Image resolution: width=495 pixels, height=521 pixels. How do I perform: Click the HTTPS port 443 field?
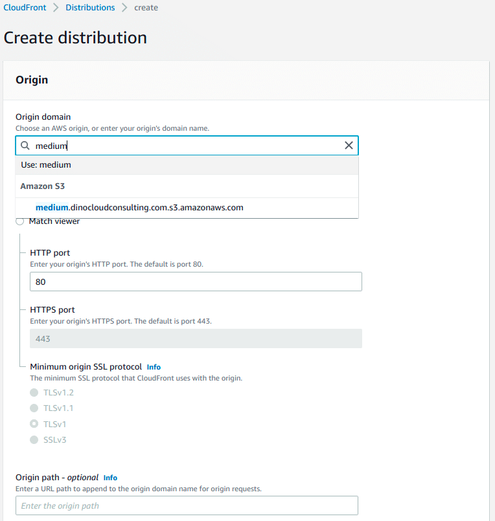pos(196,339)
